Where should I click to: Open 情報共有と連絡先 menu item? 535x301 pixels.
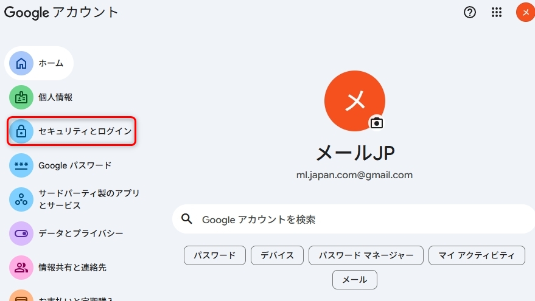coord(58,268)
